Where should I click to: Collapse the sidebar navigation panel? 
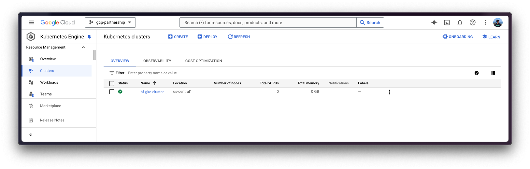click(x=31, y=135)
